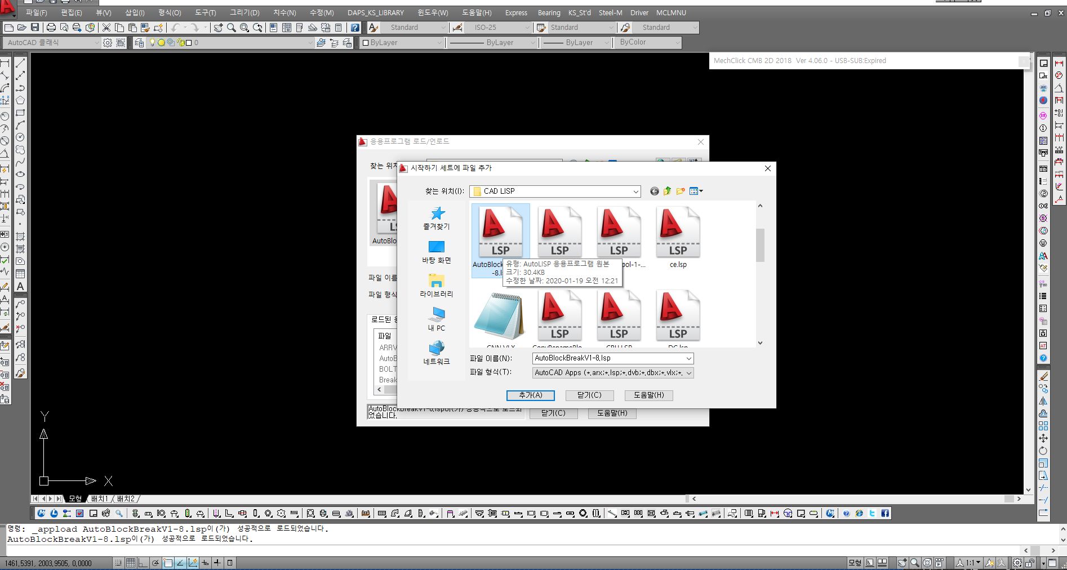Click the Pan hand icon in top toolbar

[218, 28]
